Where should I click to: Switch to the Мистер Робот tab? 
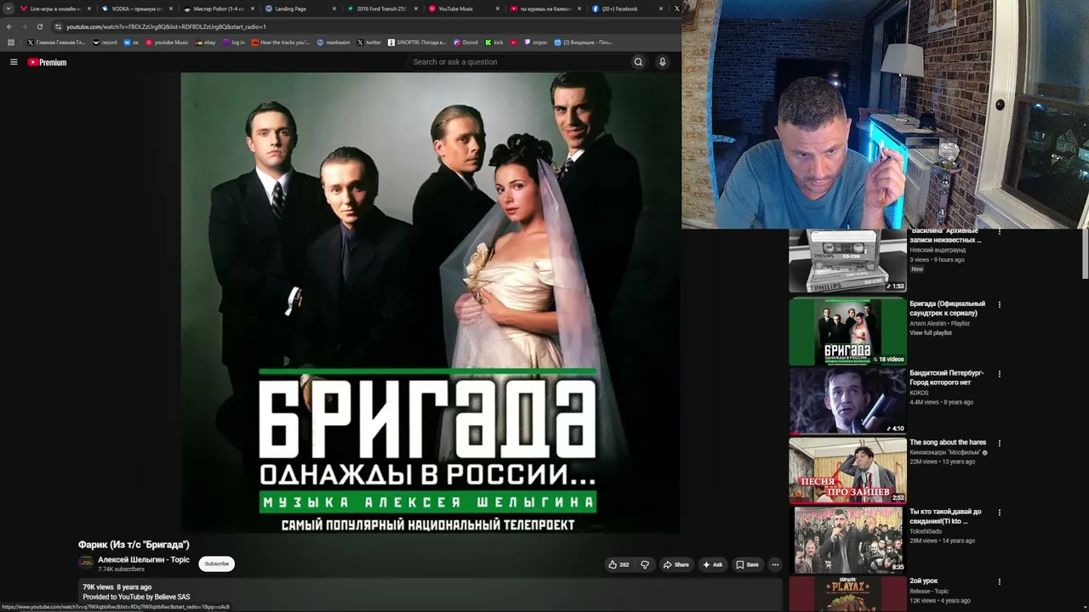(x=218, y=8)
